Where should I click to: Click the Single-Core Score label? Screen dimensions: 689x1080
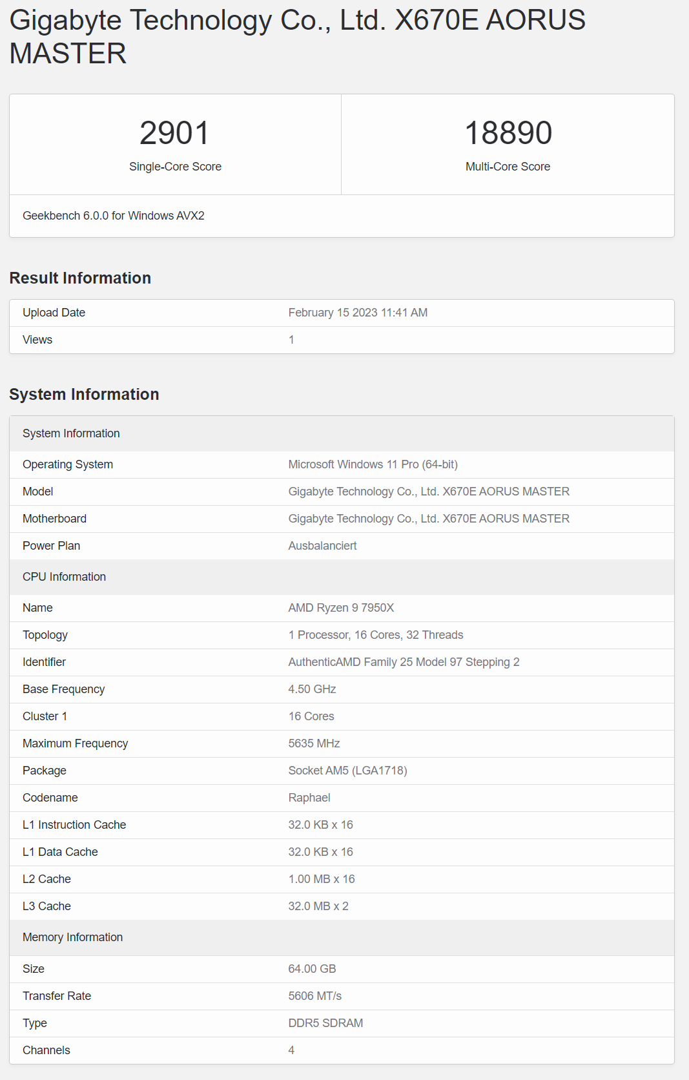click(x=175, y=167)
